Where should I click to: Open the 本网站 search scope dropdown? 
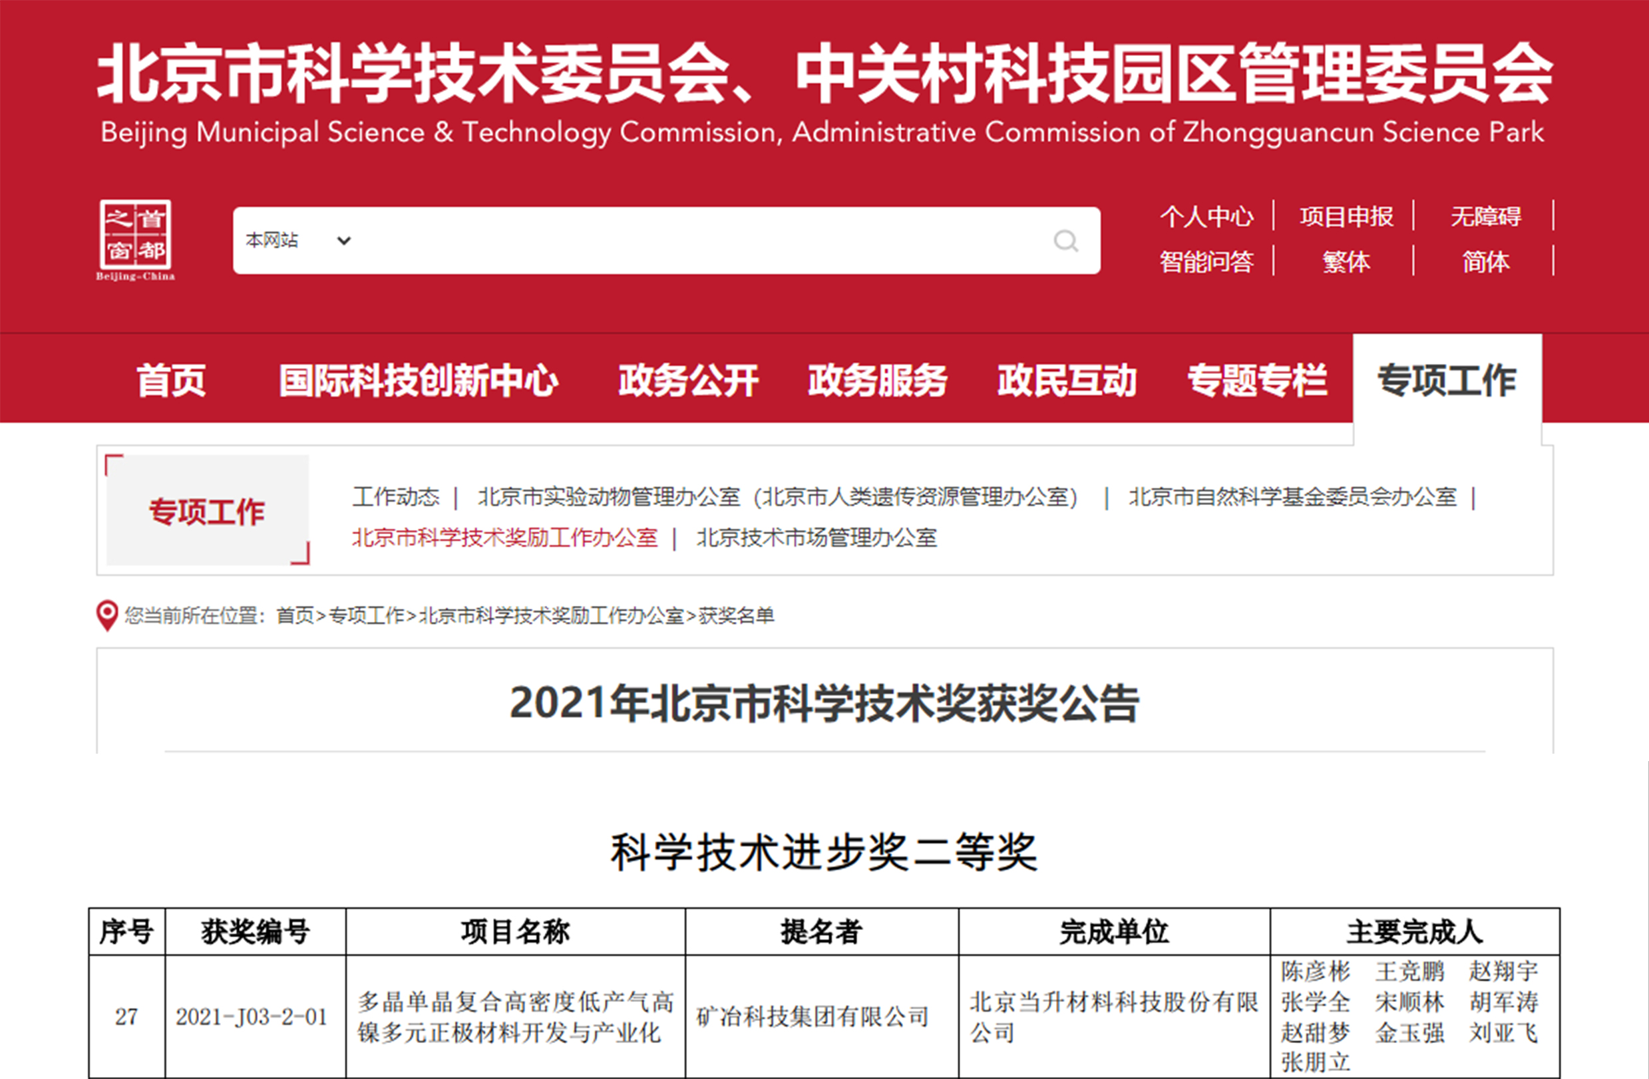click(272, 241)
